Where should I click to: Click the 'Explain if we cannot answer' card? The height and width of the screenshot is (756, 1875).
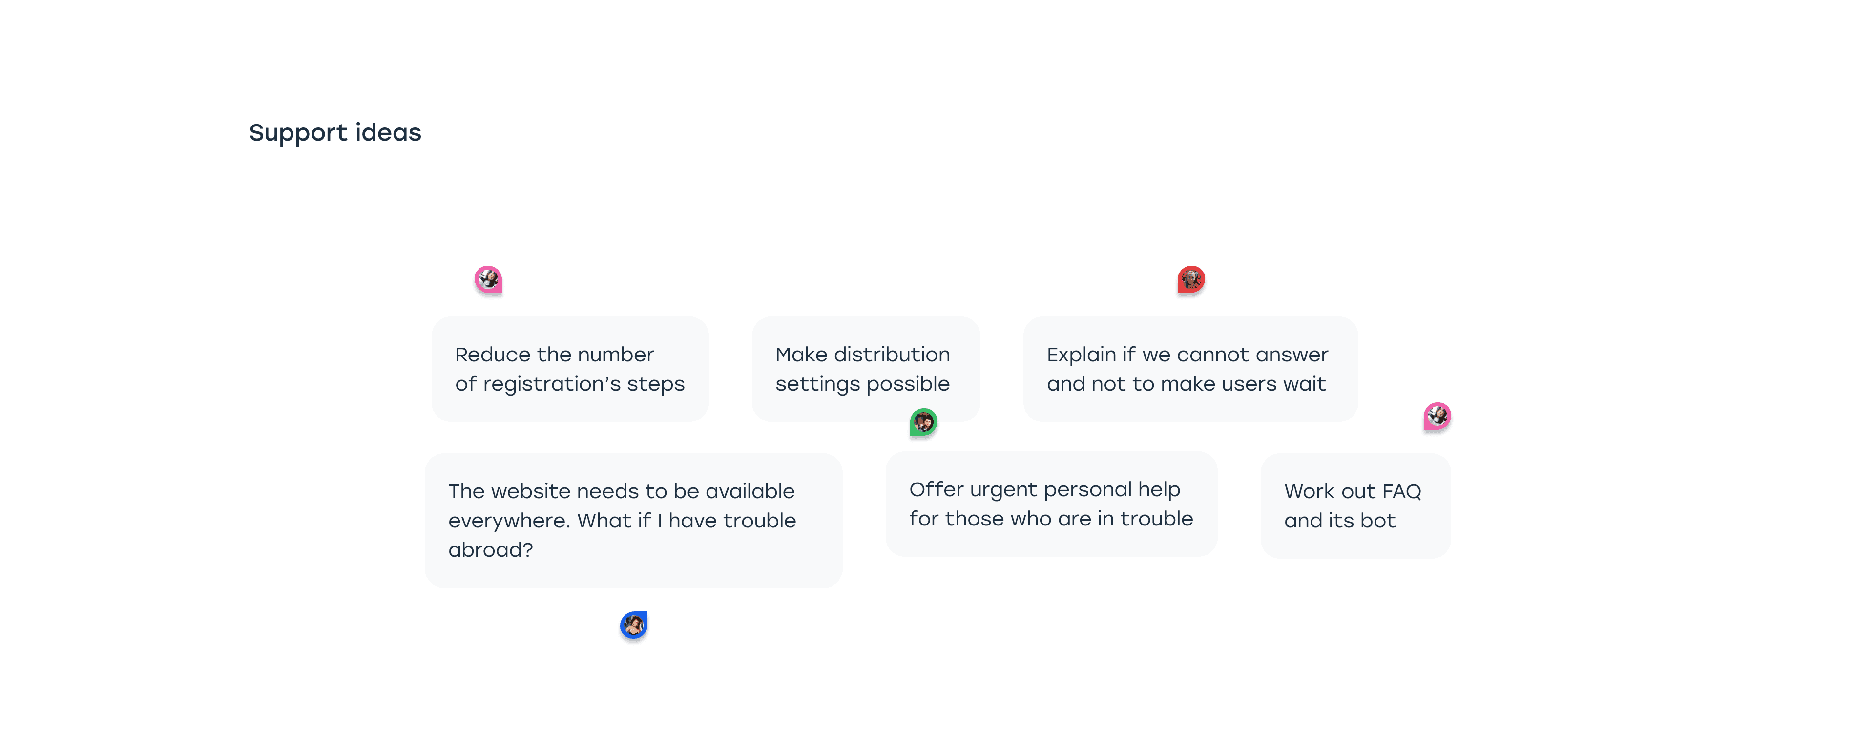point(1190,369)
